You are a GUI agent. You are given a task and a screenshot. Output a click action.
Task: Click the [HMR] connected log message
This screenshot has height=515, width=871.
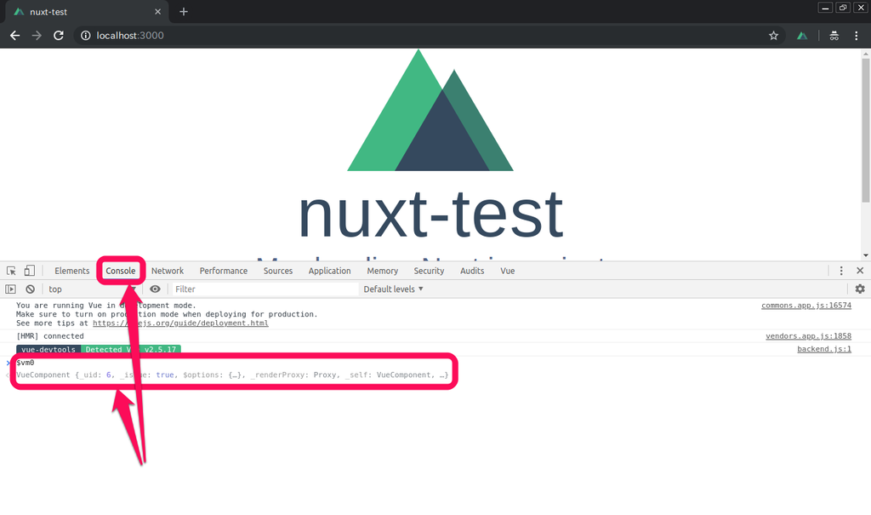tap(50, 336)
